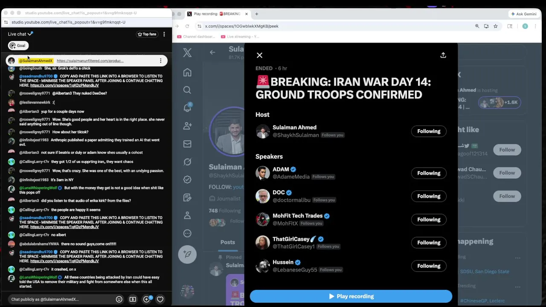Viewport: 546px width, 307px height.
Task: Toggle Following for Sulaiman Ahmed
Action: click(x=429, y=131)
